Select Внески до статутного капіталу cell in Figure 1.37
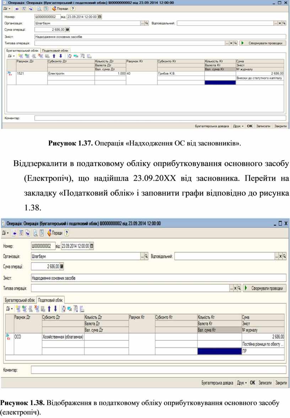 (x=260, y=78)
